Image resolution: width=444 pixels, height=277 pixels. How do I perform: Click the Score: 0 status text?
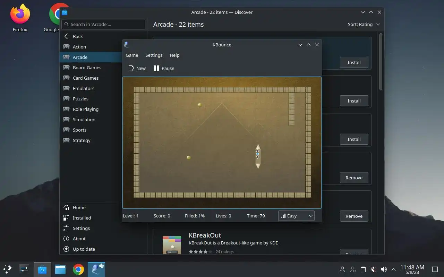[x=162, y=216]
